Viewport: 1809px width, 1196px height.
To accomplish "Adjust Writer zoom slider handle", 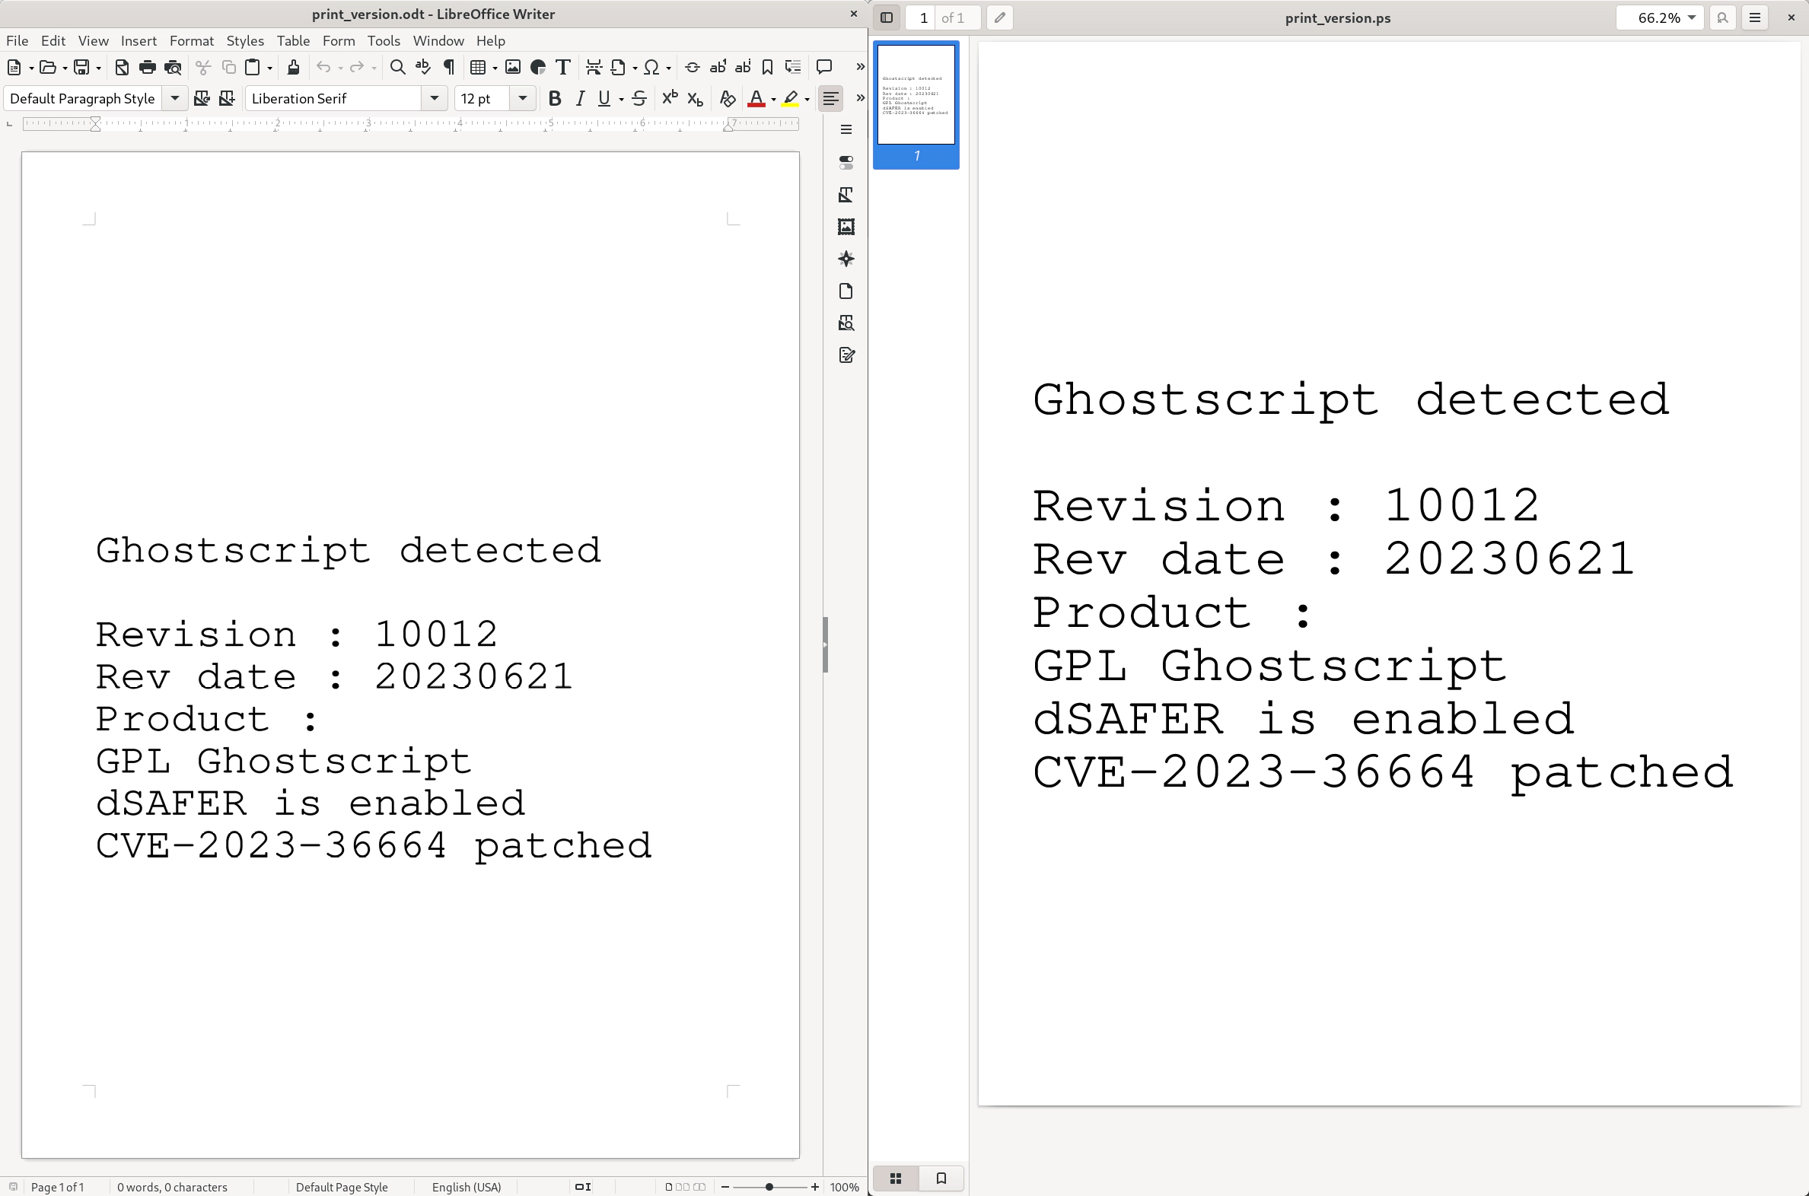I will click(769, 1187).
